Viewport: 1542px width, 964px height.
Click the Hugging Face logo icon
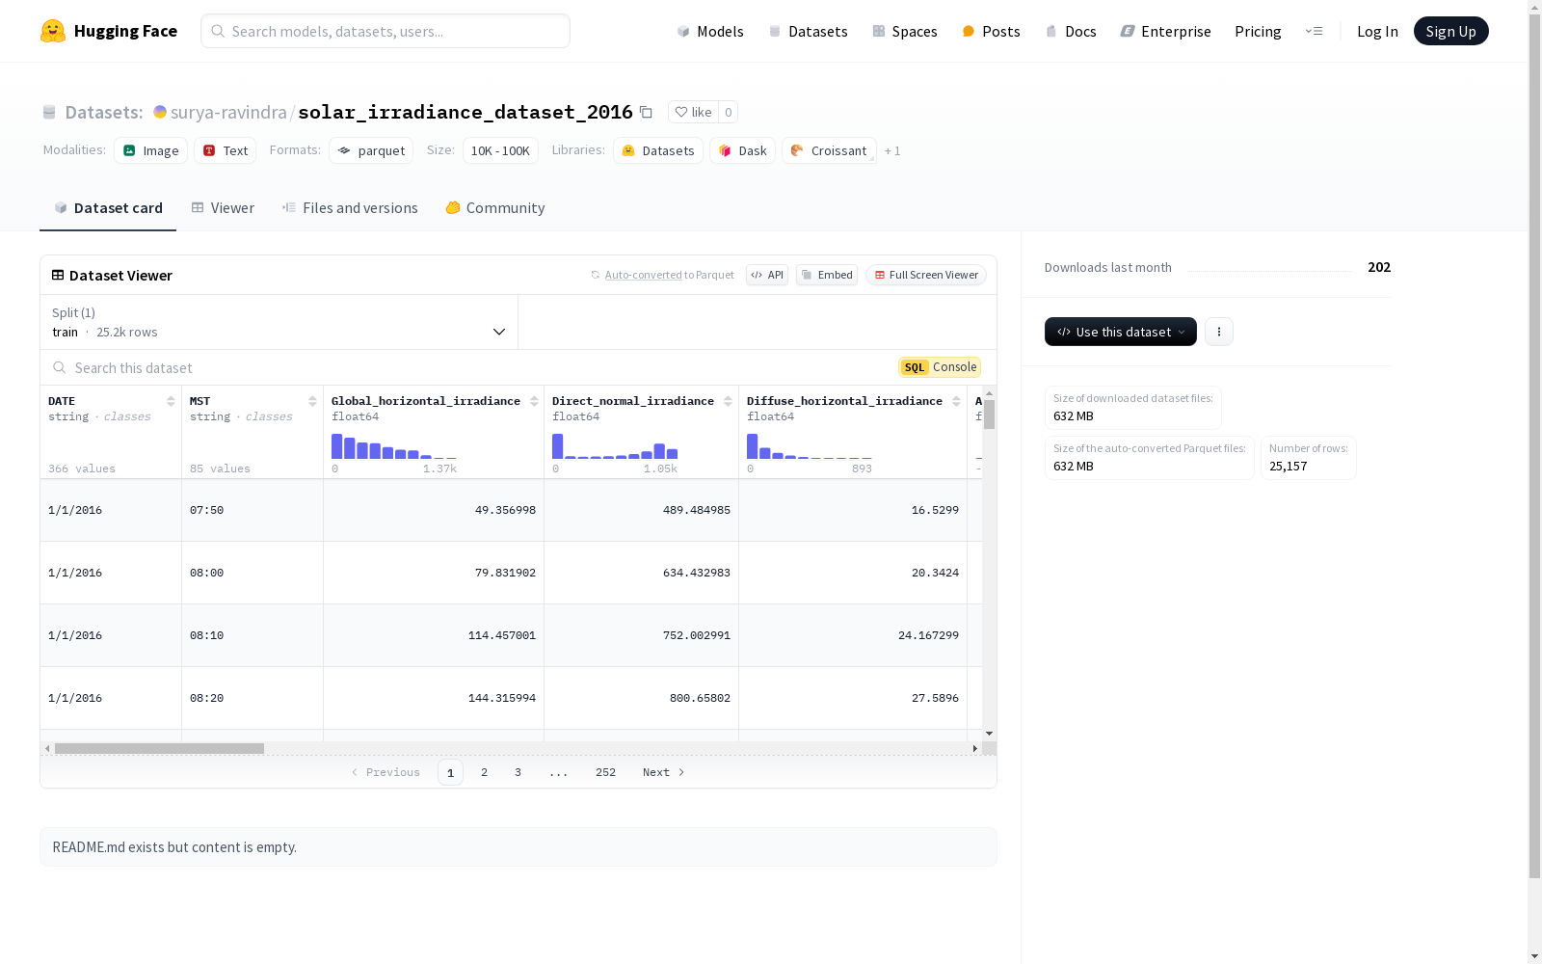53,31
